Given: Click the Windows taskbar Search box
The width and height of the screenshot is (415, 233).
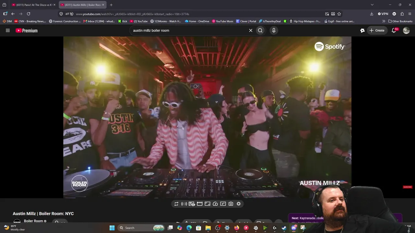Looking at the screenshot, I should (x=141, y=228).
